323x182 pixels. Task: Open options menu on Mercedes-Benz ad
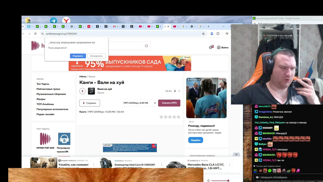229,165
